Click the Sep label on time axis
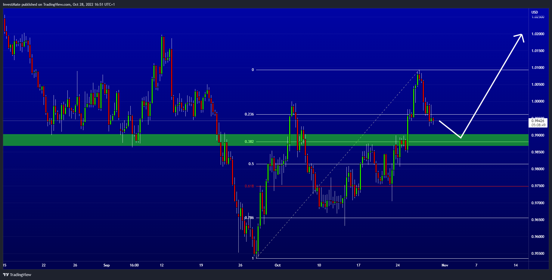This screenshot has height=280, width=552. pyautogui.click(x=107, y=265)
